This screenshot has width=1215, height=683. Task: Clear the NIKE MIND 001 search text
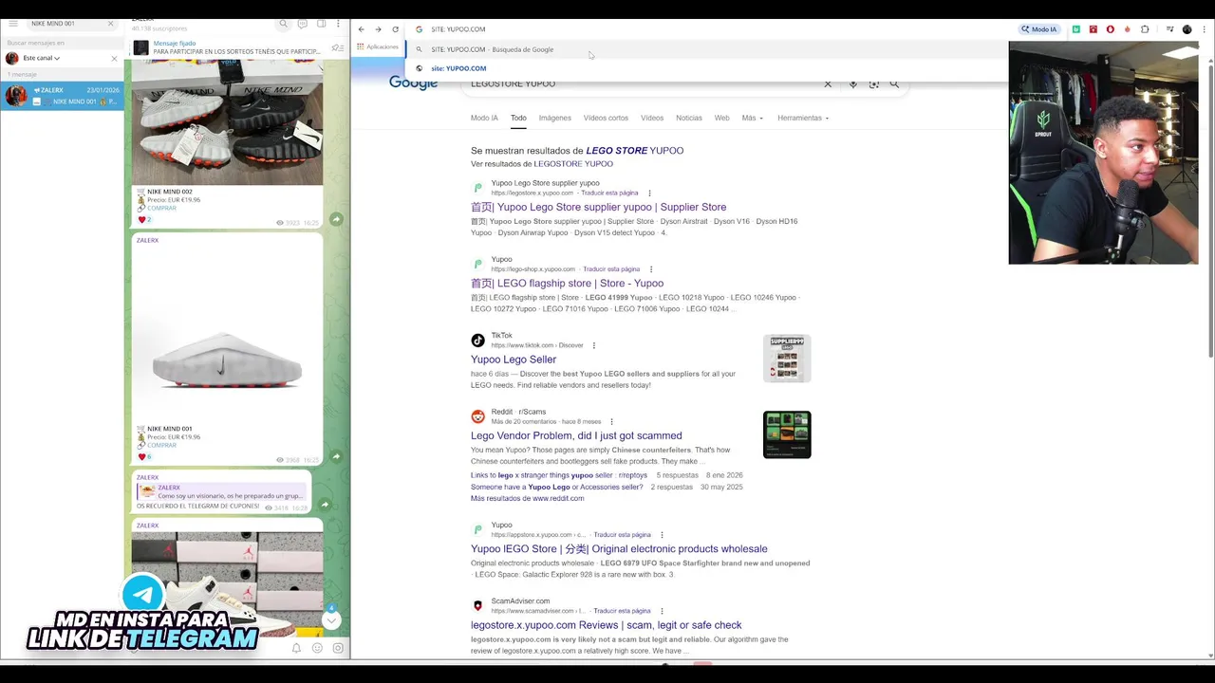coord(110,24)
